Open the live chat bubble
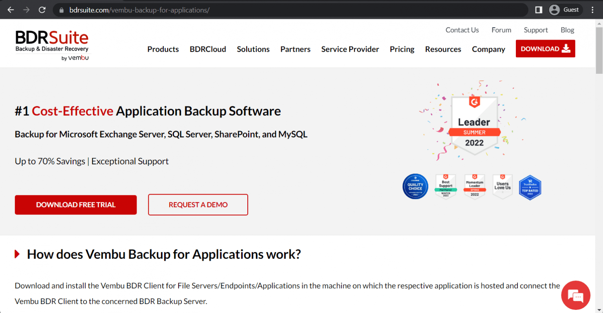This screenshot has height=313, width=603. tap(576, 295)
